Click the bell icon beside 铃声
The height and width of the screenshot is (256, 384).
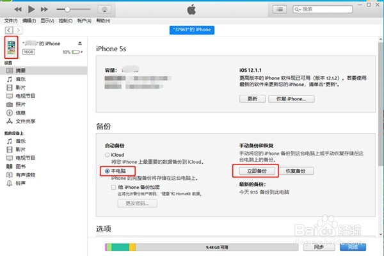click(10, 183)
